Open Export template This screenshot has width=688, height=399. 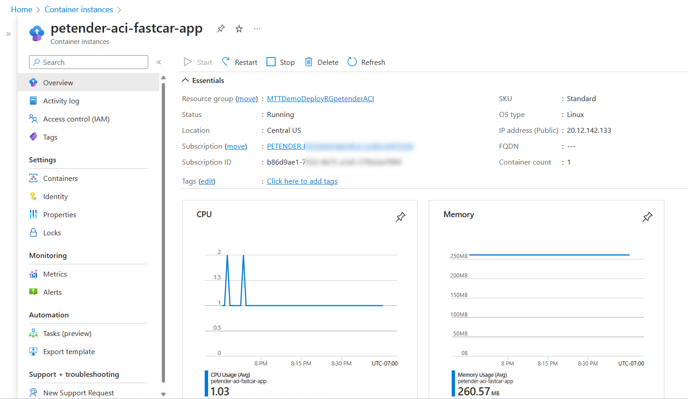point(69,351)
